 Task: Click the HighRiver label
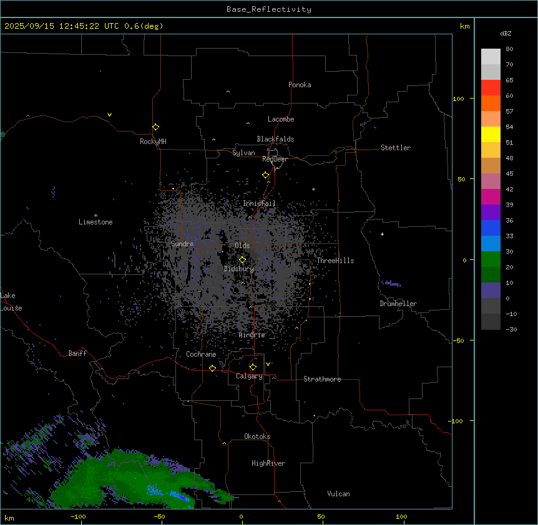(268, 463)
